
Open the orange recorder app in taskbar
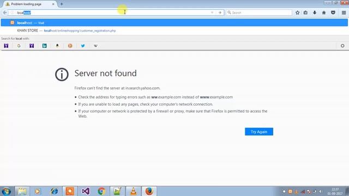tap(70, 191)
